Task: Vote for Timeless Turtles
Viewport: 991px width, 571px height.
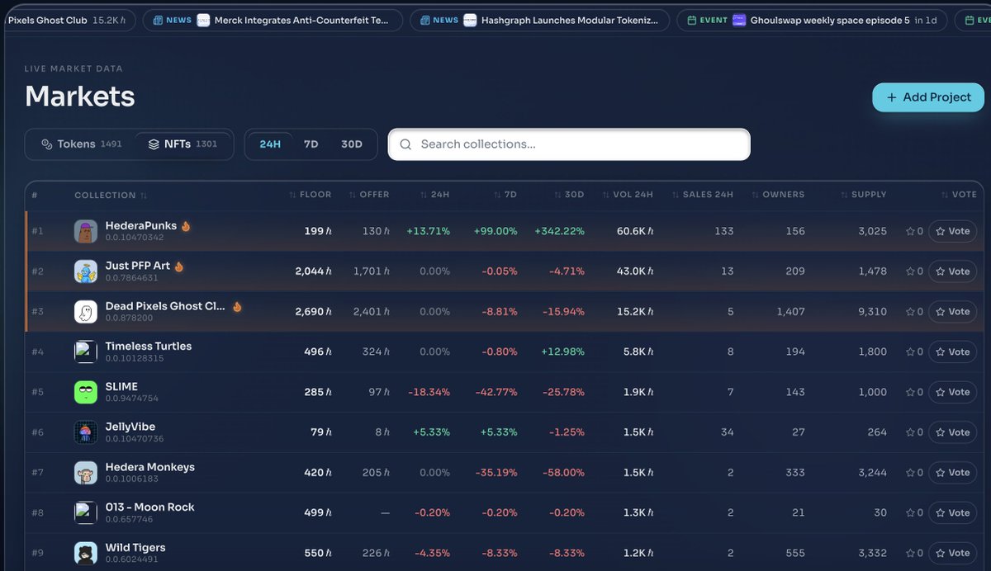Action: (x=952, y=352)
